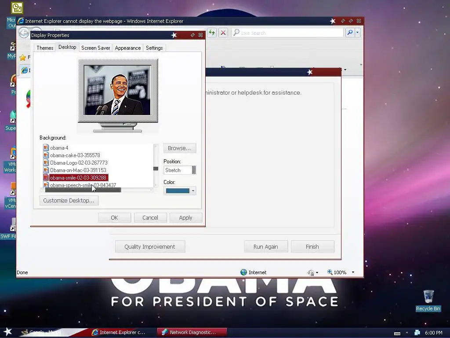Viewport: 450px width, 338px height.
Task: Click the background list horizontal scrollbar
Action: (83, 190)
